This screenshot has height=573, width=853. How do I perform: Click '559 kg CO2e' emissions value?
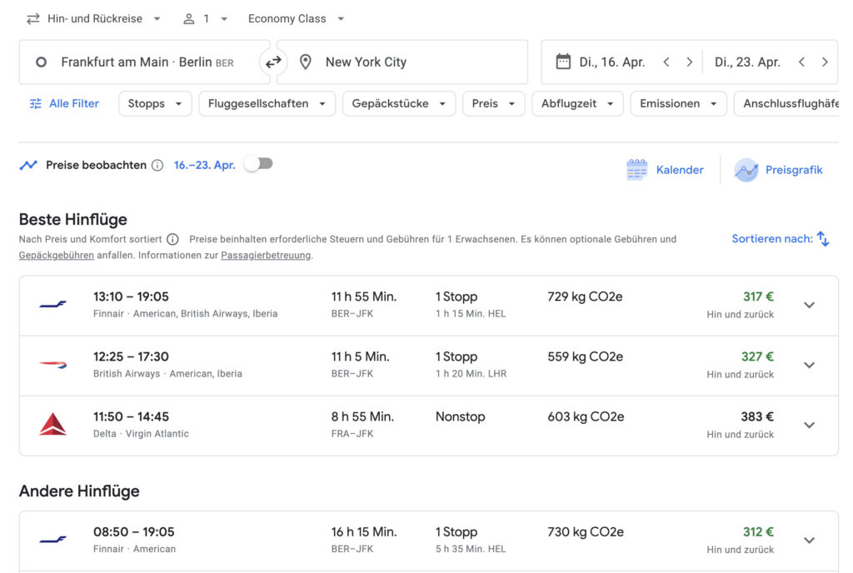click(586, 356)
